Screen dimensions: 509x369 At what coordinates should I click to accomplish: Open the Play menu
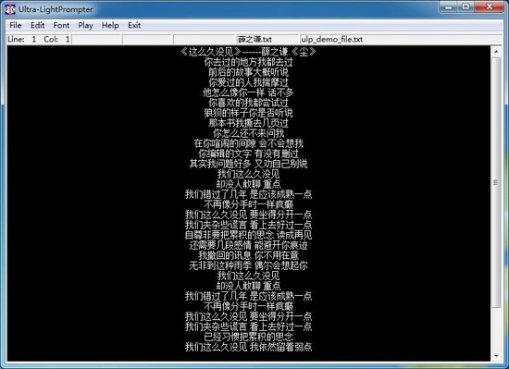[x=85, y=25]
